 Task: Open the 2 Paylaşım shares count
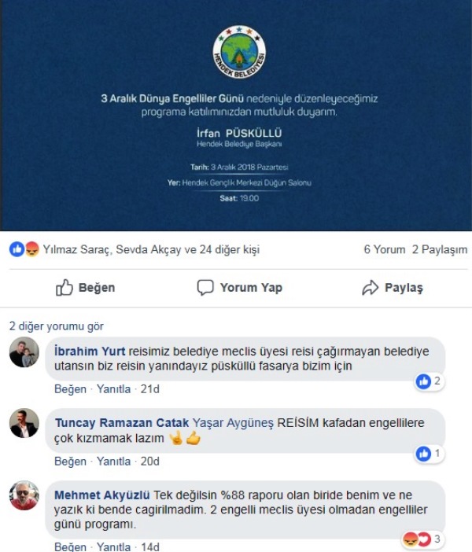(x=440, y=249)
